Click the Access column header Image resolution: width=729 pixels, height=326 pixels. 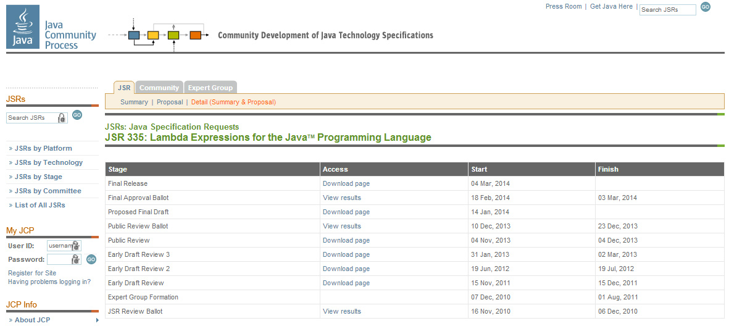pyautogui.click(x=394, y=169)
